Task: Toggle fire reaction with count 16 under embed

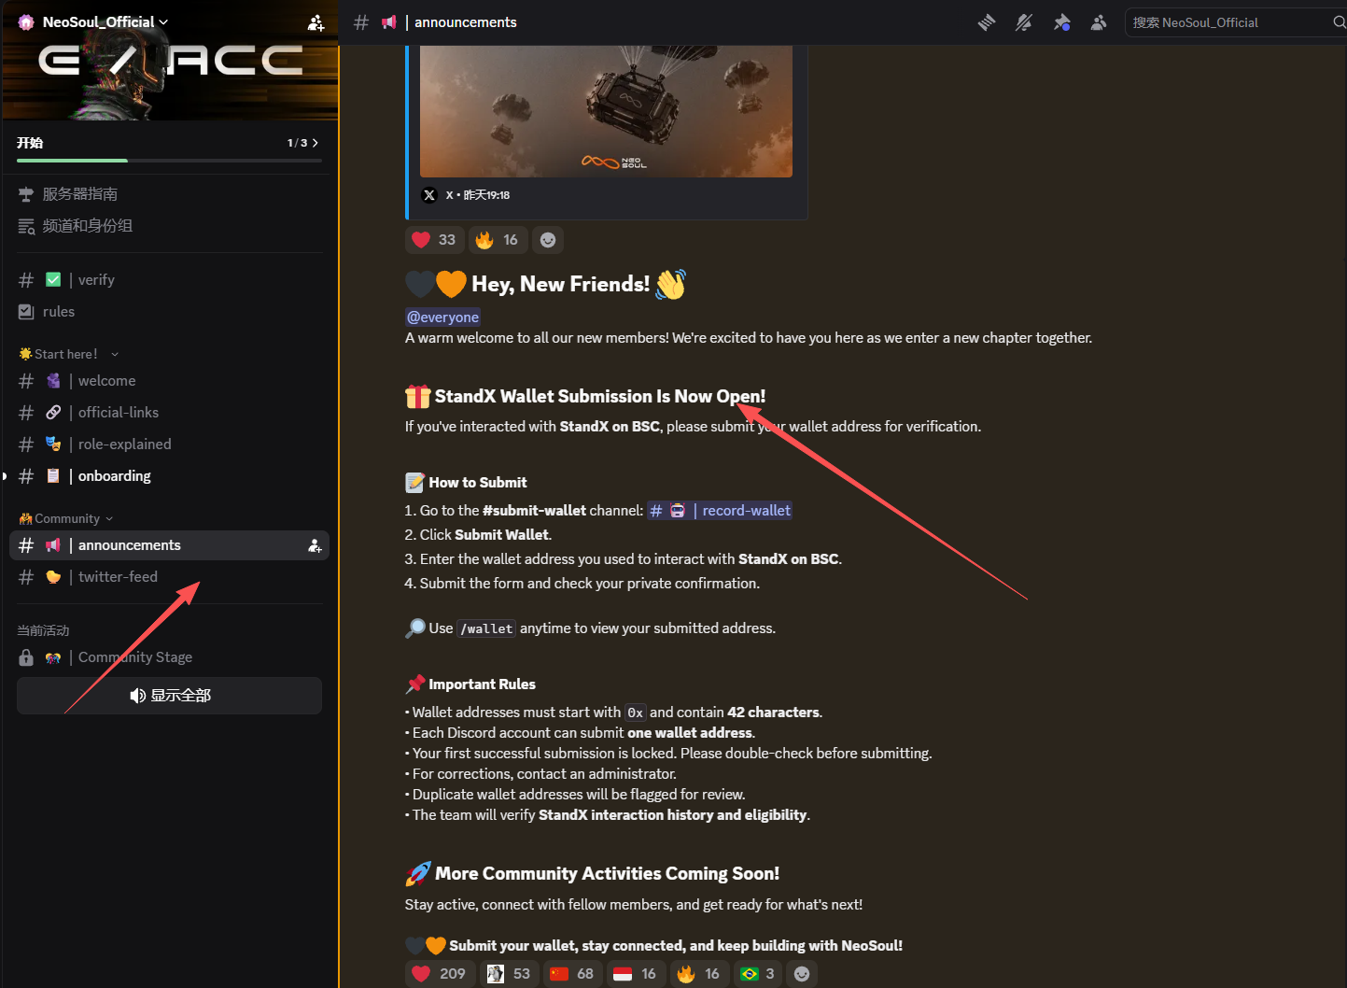Action: [498, 240]
